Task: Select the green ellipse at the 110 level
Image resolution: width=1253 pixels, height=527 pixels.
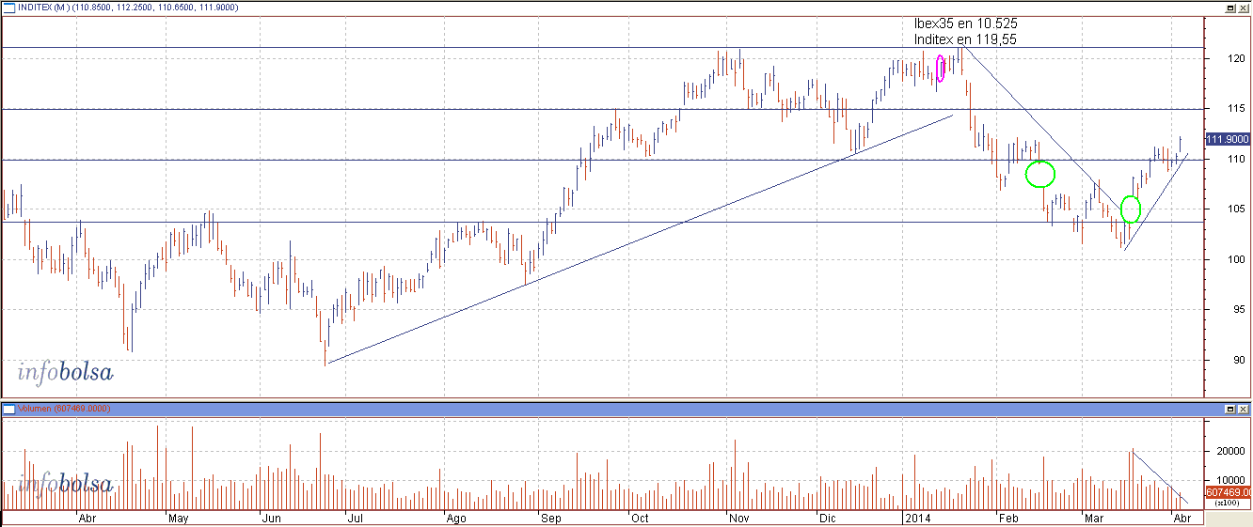Action: coord(1039,174)
